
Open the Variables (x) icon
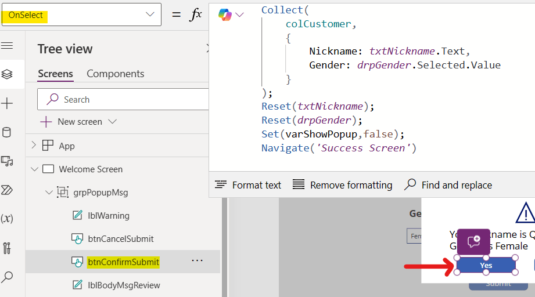pos(7,219)
